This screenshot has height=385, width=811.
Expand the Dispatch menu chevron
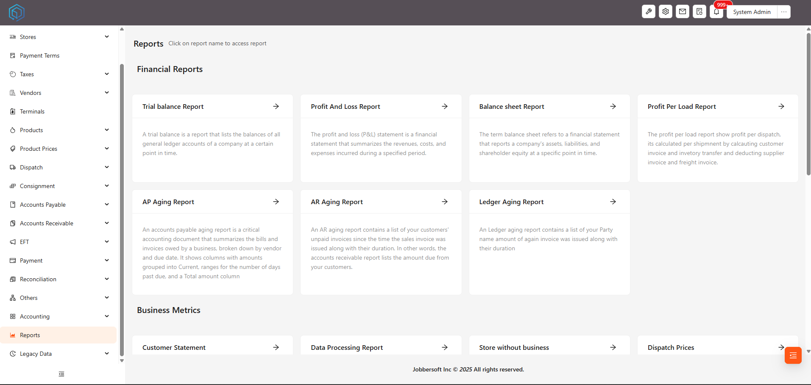[x=107, y=167]
